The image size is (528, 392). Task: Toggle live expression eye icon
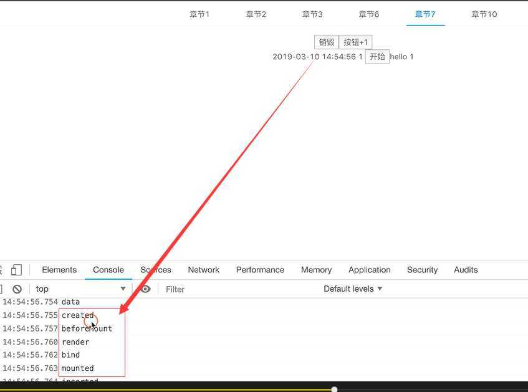pyautogui.click(x=145, y=289)
